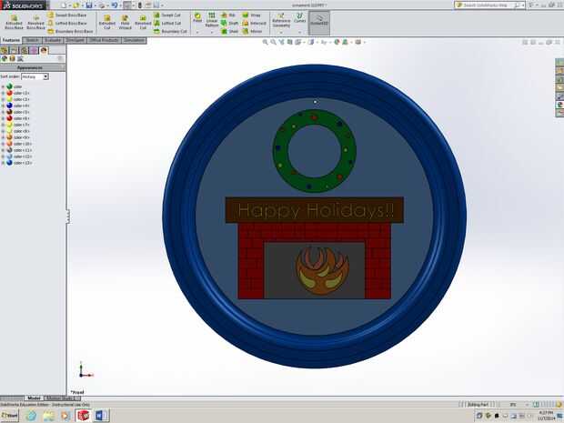Open Fillet dropdown arrow
This screenshot has height=423, width=564.
tap(197, 33)
